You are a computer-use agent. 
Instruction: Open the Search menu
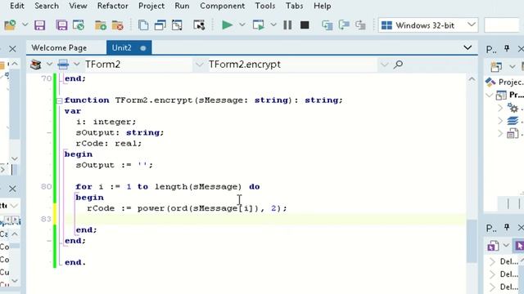47,6
